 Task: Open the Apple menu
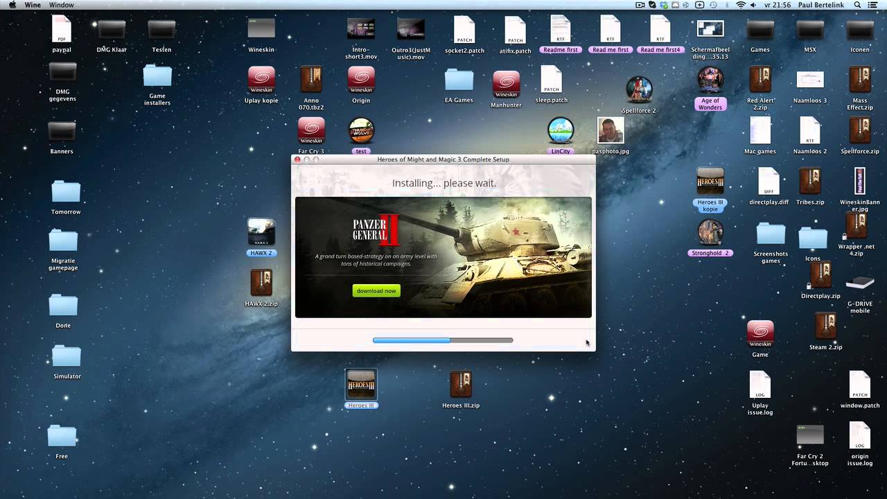[12, 5]
